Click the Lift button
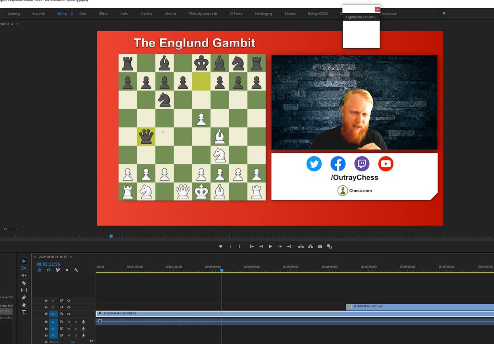 click(x=301, y=246)
